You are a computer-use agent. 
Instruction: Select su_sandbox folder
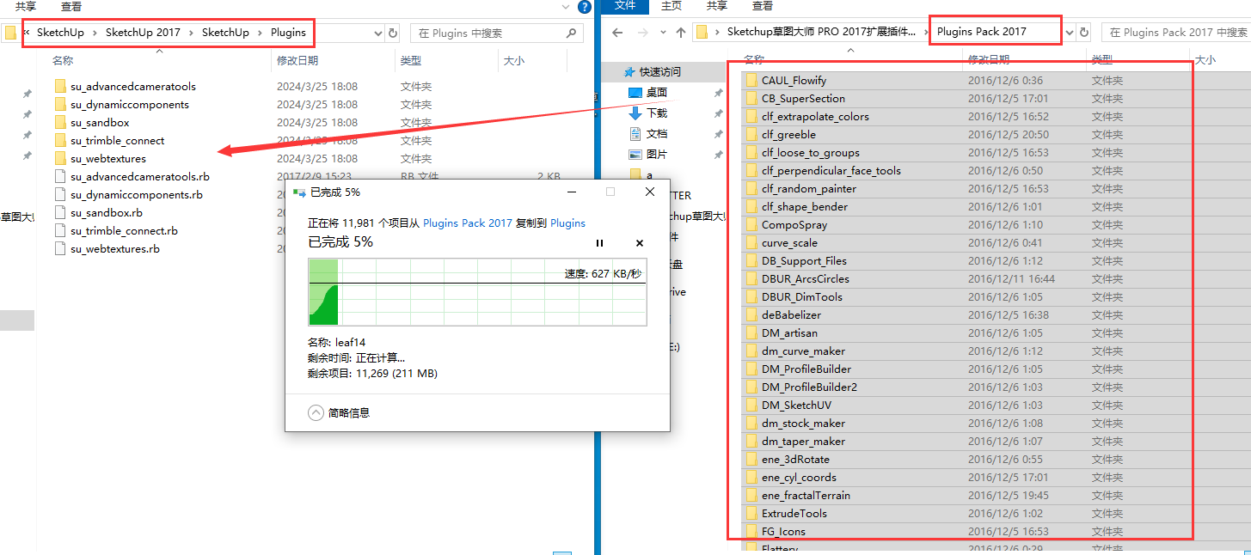100,123
